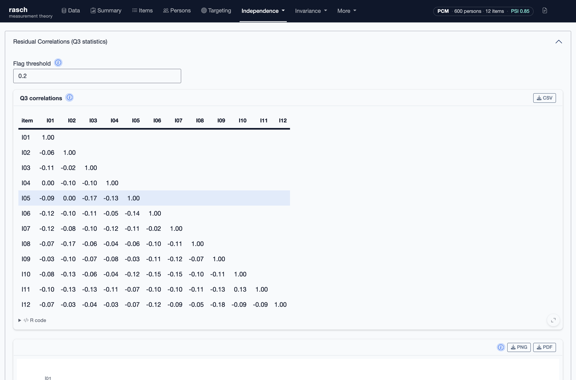Click the I12 column header
This screenshot has height=380, width=576.
(283, 120)
